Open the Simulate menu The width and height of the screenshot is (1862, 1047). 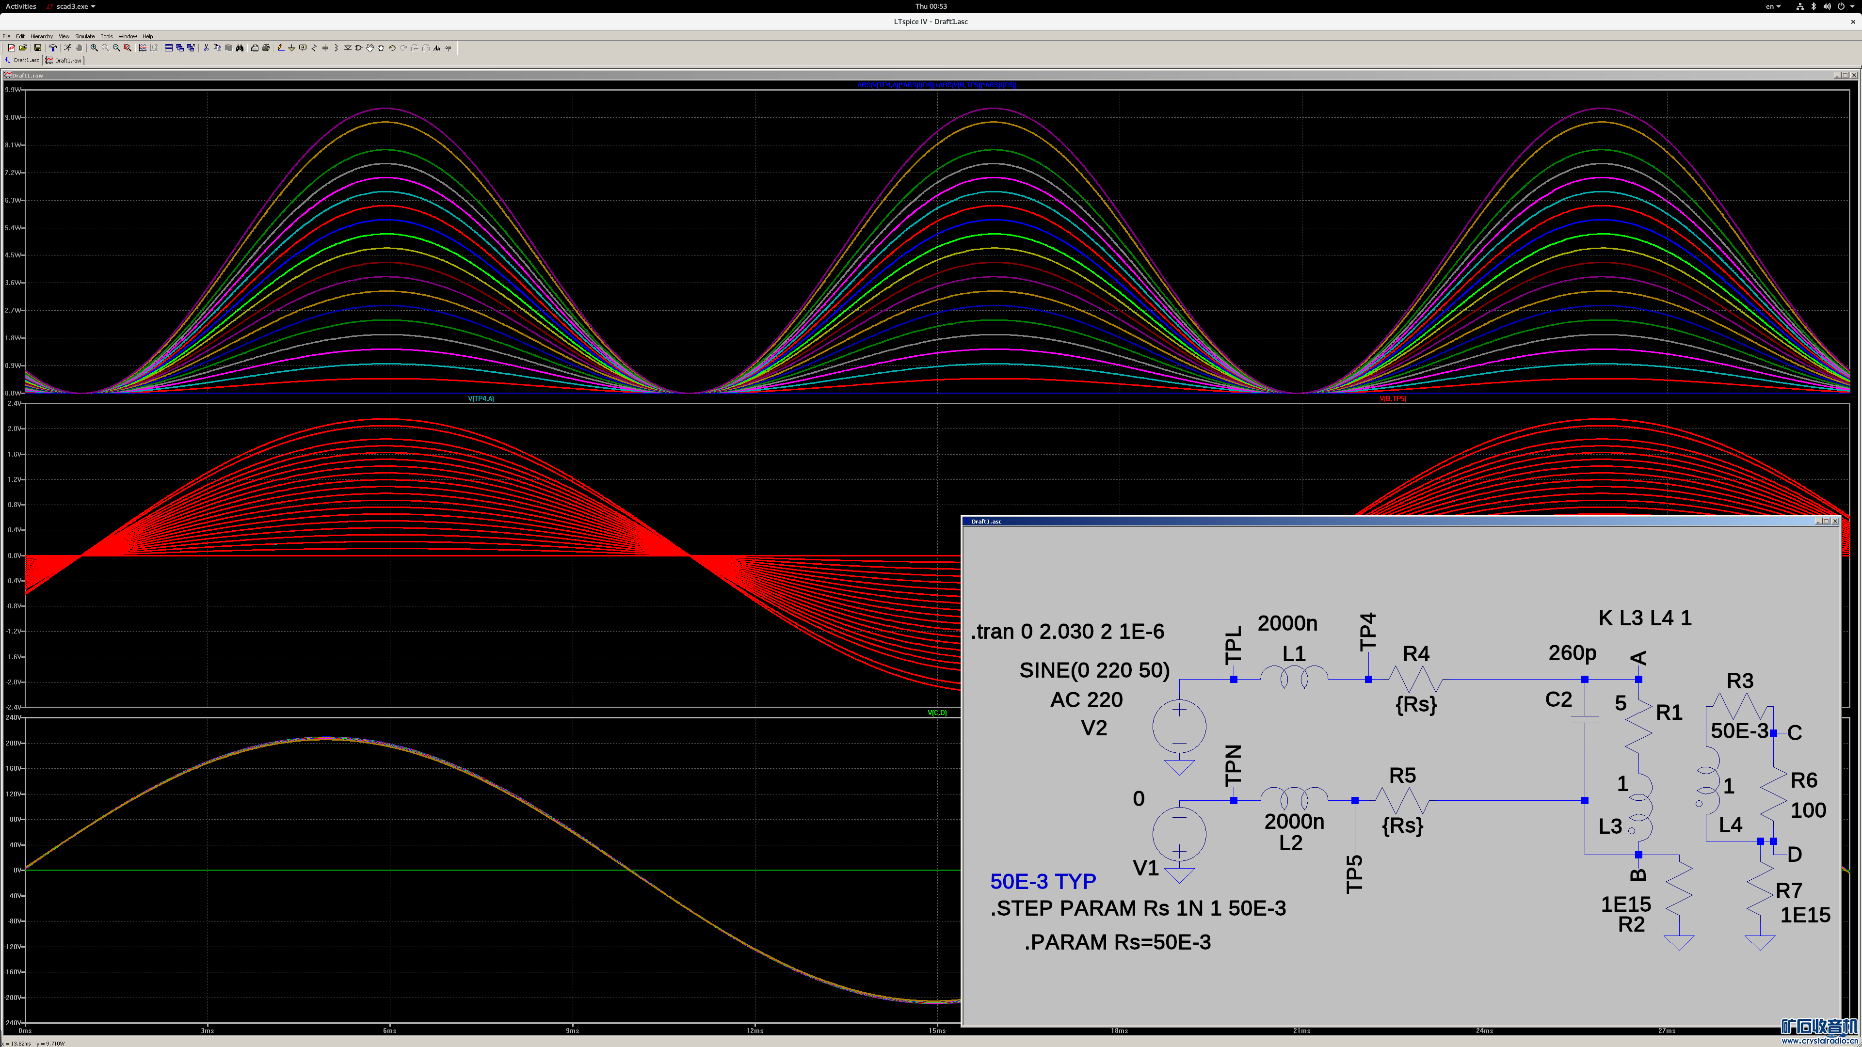85,36
